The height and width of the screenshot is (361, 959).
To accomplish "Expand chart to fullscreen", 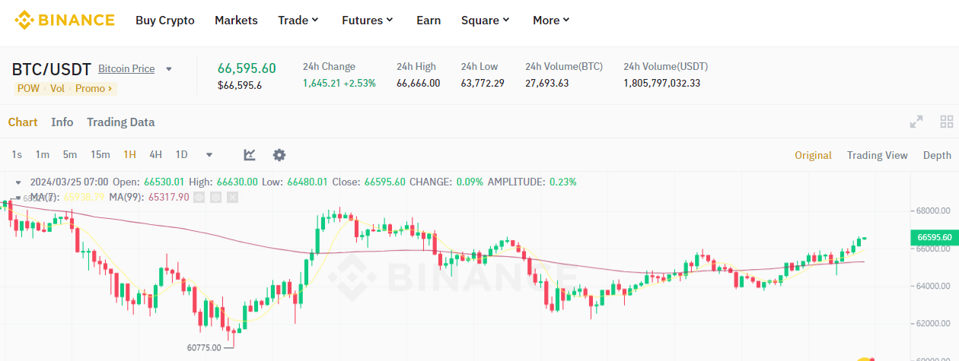I will 916,122.
